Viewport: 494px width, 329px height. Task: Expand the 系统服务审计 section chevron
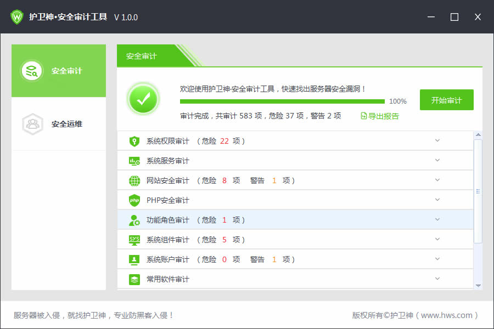coord(437,160)
